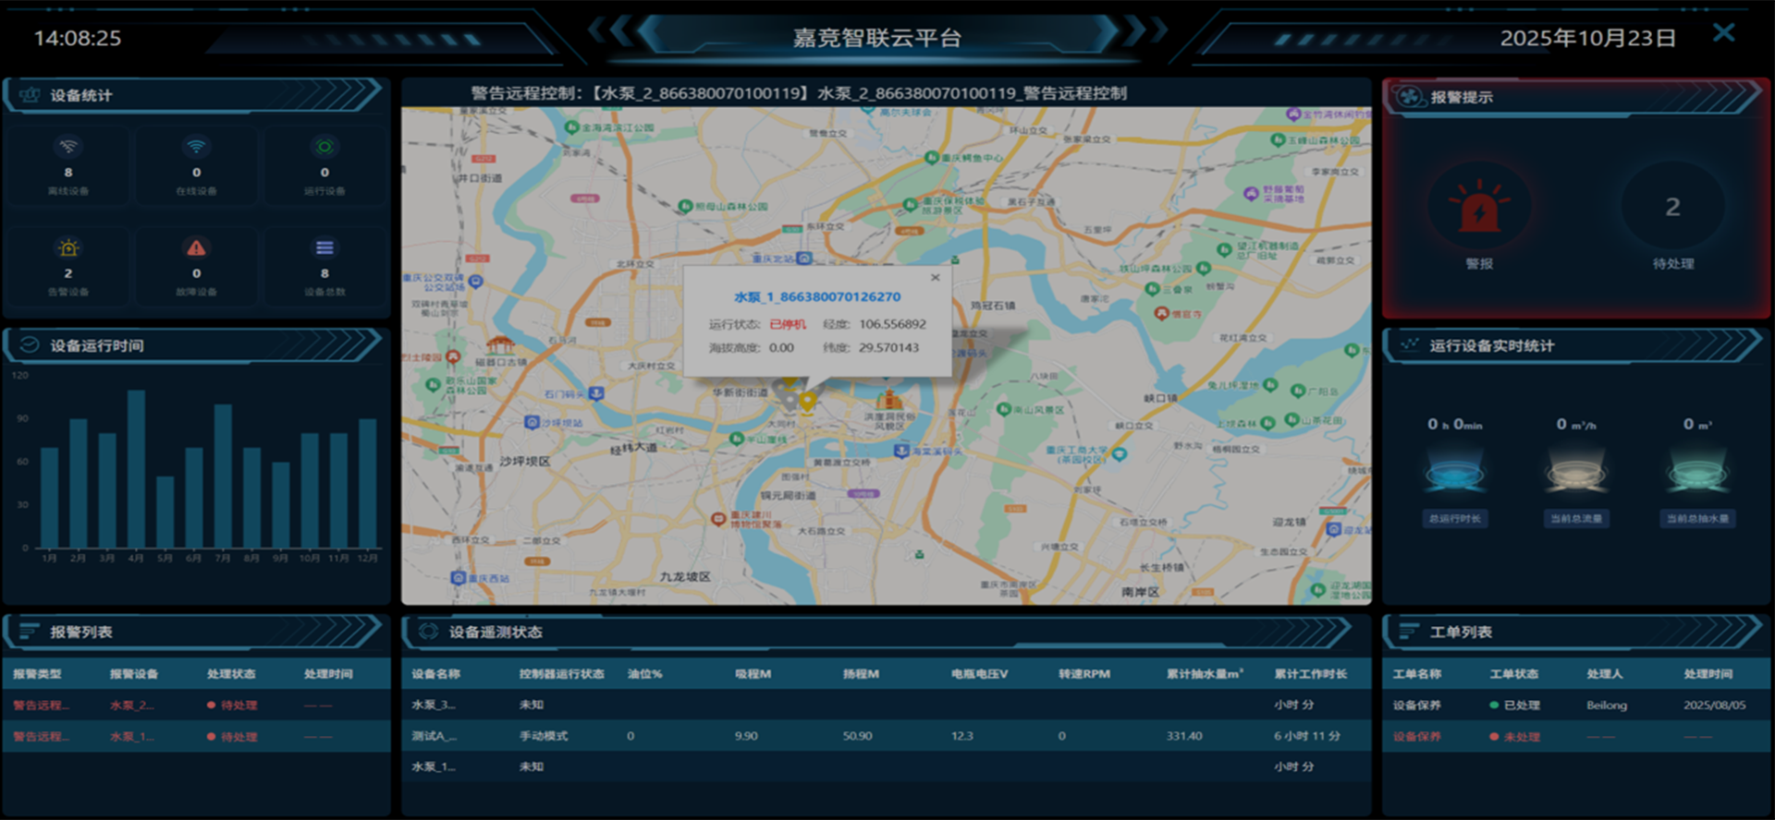The width and height of the screenshot is (1775, 820).
Task: Open the 水泵_1_866380070126270 device link
Action: tap(817, 296)
